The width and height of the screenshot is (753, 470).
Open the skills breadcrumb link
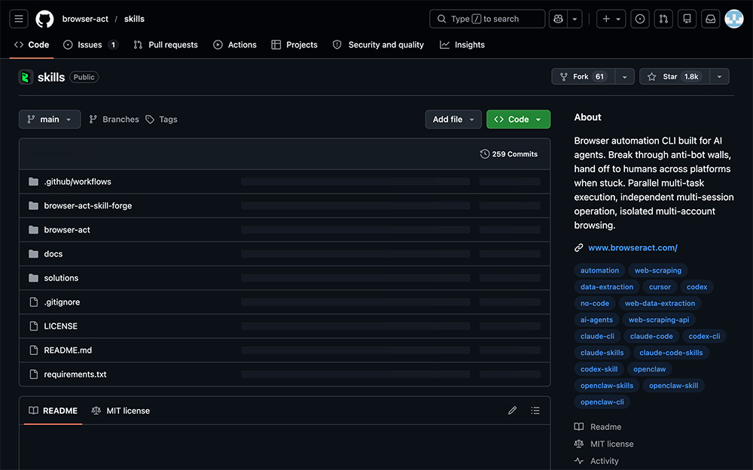point(134,19)
